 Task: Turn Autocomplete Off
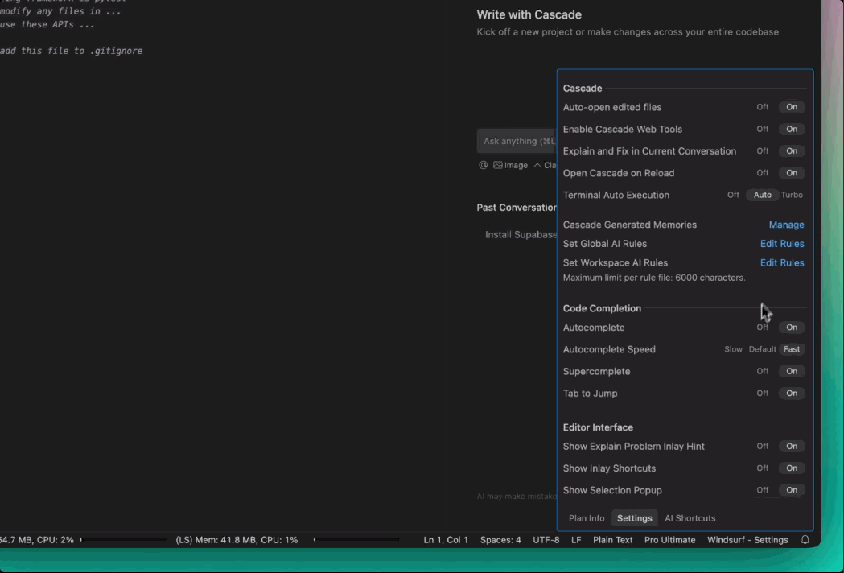(762, 328)
